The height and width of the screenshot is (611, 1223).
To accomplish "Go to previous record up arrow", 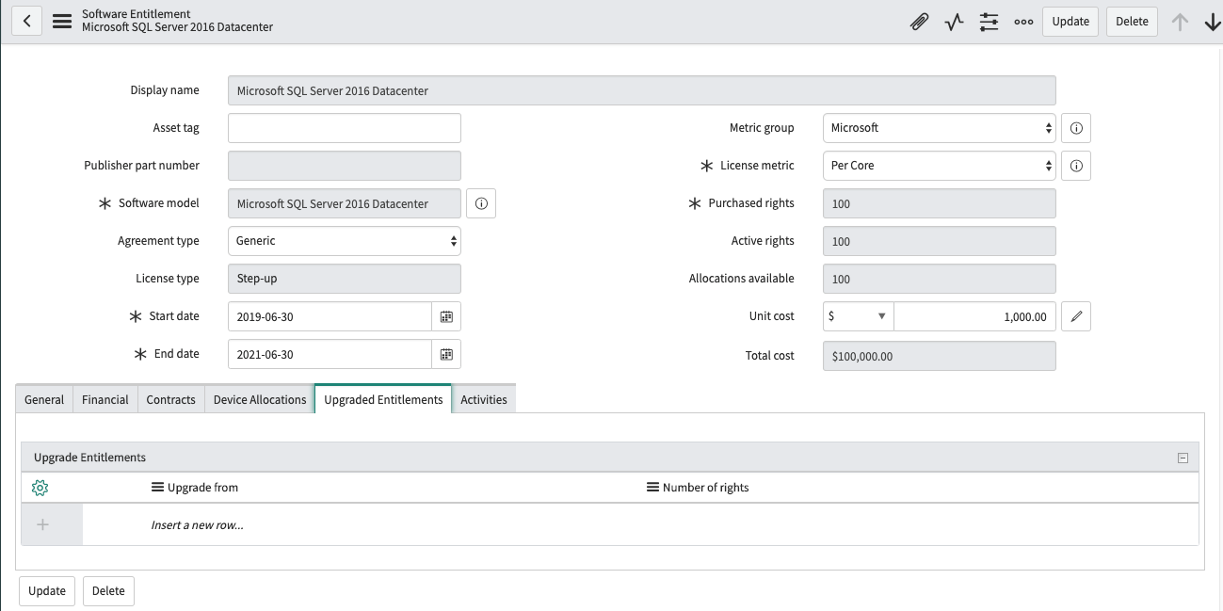I will [1180, 21].
